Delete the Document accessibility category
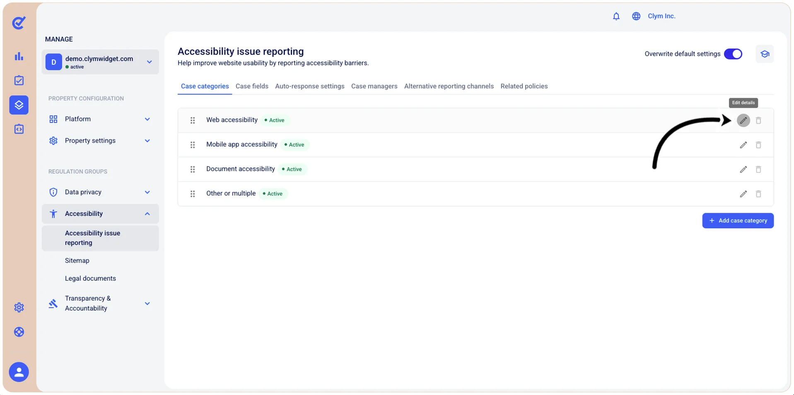The width and height of the screenshot is (794, 395). coord(758,169)
